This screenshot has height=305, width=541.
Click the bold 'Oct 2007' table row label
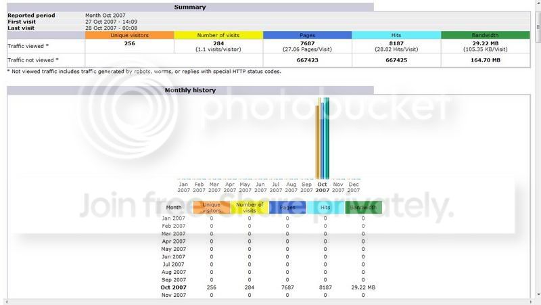(x=174, y=287)
